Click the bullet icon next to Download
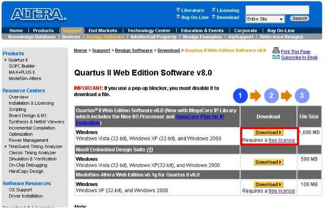 point(214,17)
